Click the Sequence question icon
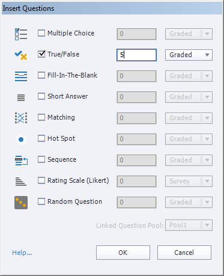The width and height of the screenshot is (224, 276). [x=21, y=161]
